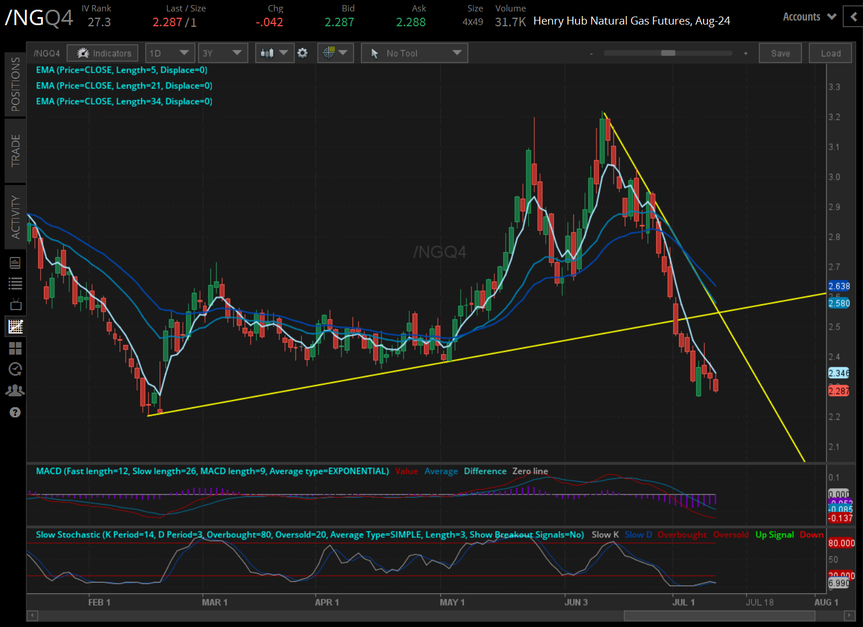The width and height of the screenshot is (863, 627).
Task: Open the Indicators studies button
Action: coord(102,53)
